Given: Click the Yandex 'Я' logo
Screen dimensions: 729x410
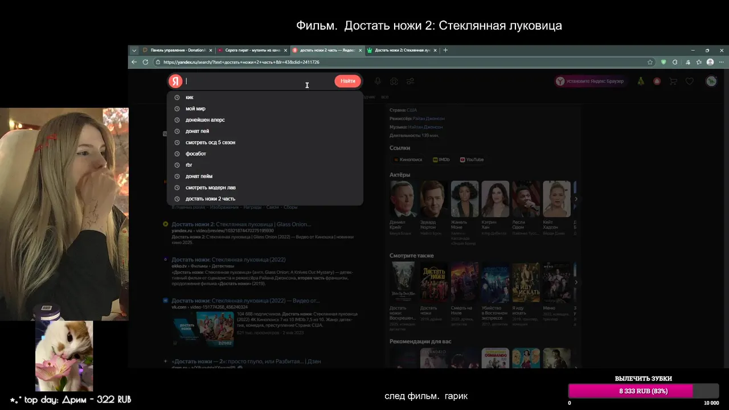Looking at the screenshot, I should 175,81.
